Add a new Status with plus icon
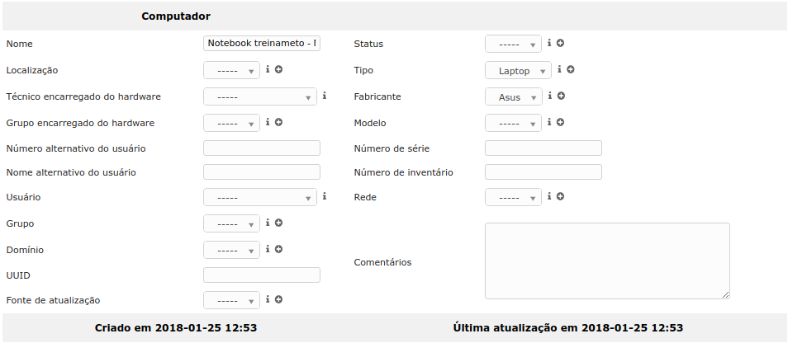788x343 pixels. (560, 44)
